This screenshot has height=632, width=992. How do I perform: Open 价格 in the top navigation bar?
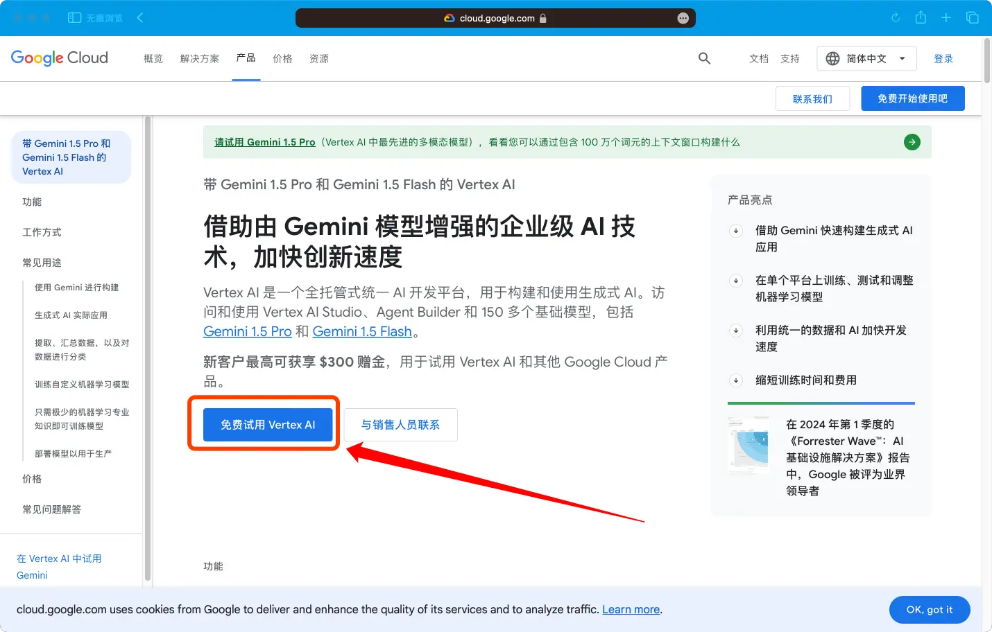(282, 59)
